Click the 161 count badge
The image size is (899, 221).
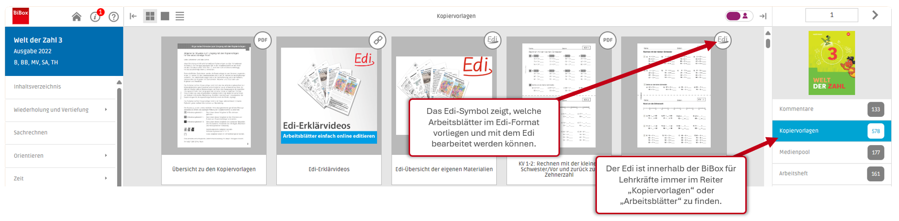(x=876, y=173)
